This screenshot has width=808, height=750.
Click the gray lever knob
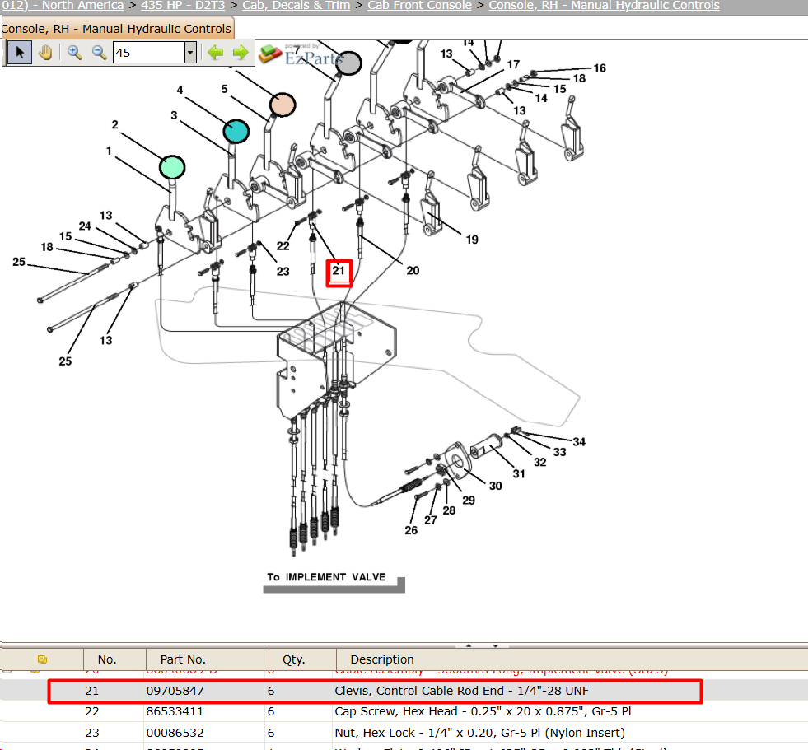click(349, 63)
